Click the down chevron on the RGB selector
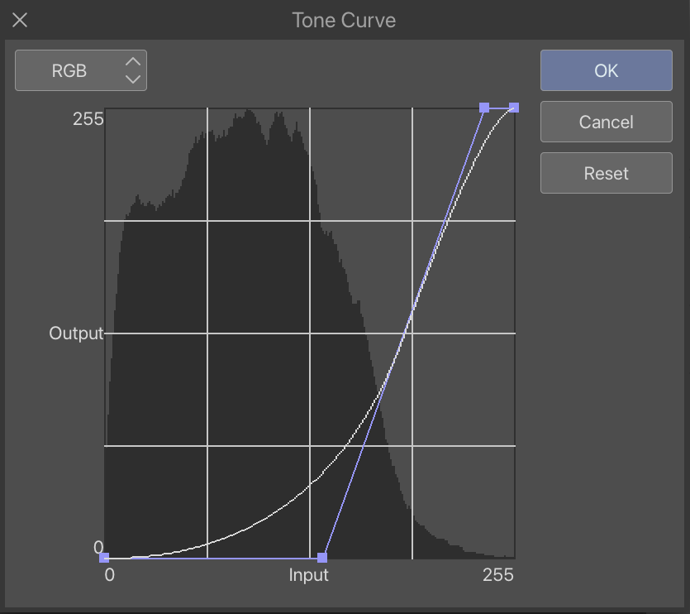690x614 pixels. [132, 79]
